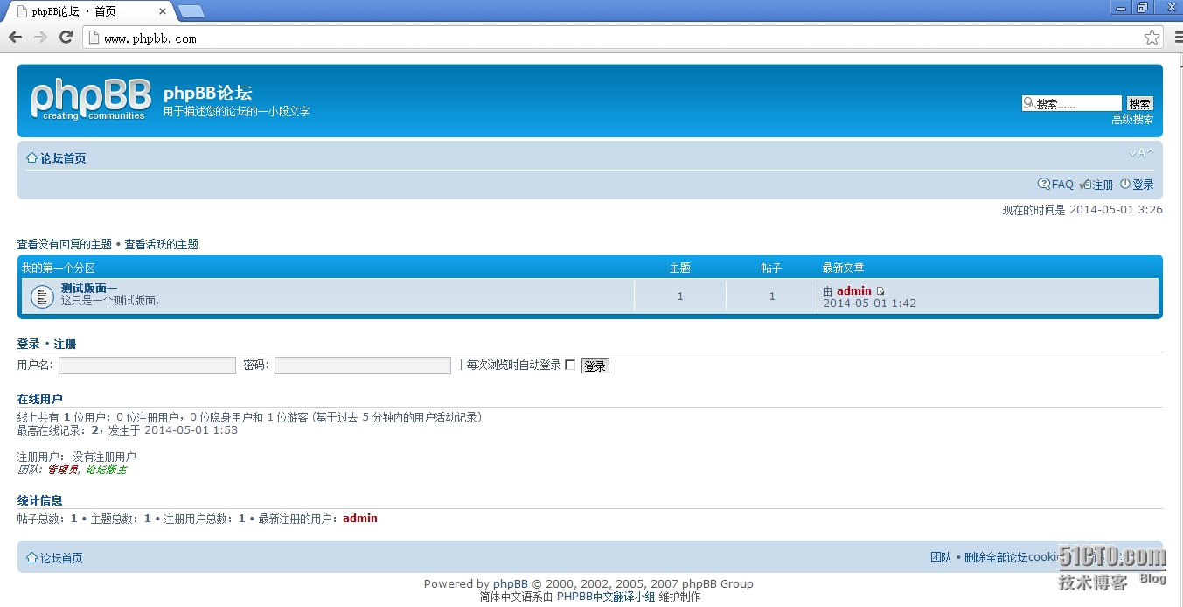Open 查看活跃的主题 link
Image resolution: width=1183 pixels, height=607 pixels.
point(161,244)
